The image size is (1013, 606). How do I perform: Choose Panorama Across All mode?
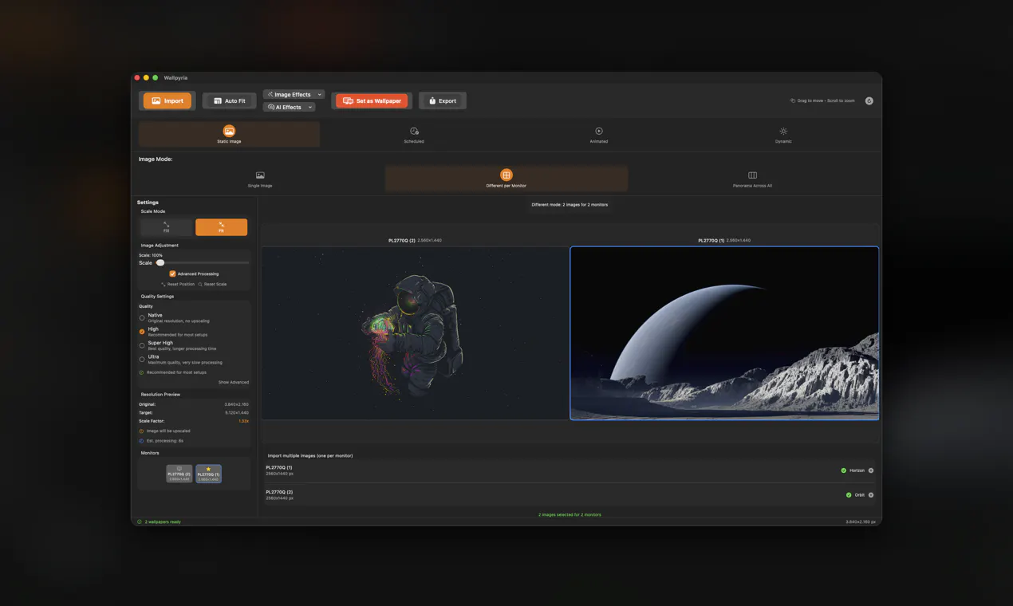(x=752, y=179)
